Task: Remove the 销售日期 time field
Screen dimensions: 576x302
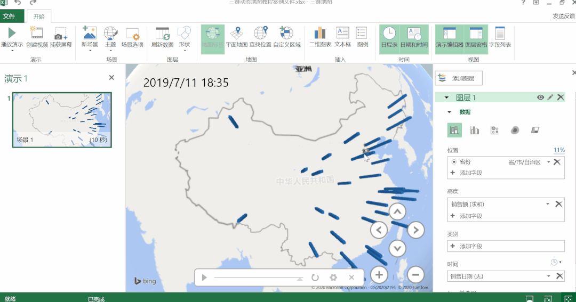Action: 559,276
